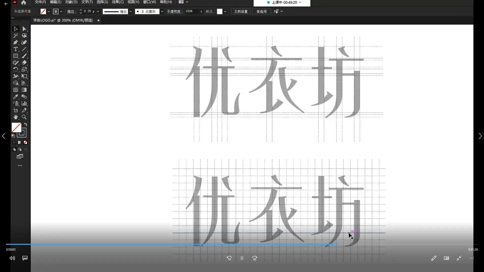Click the 首选项 button

[261, 11]
